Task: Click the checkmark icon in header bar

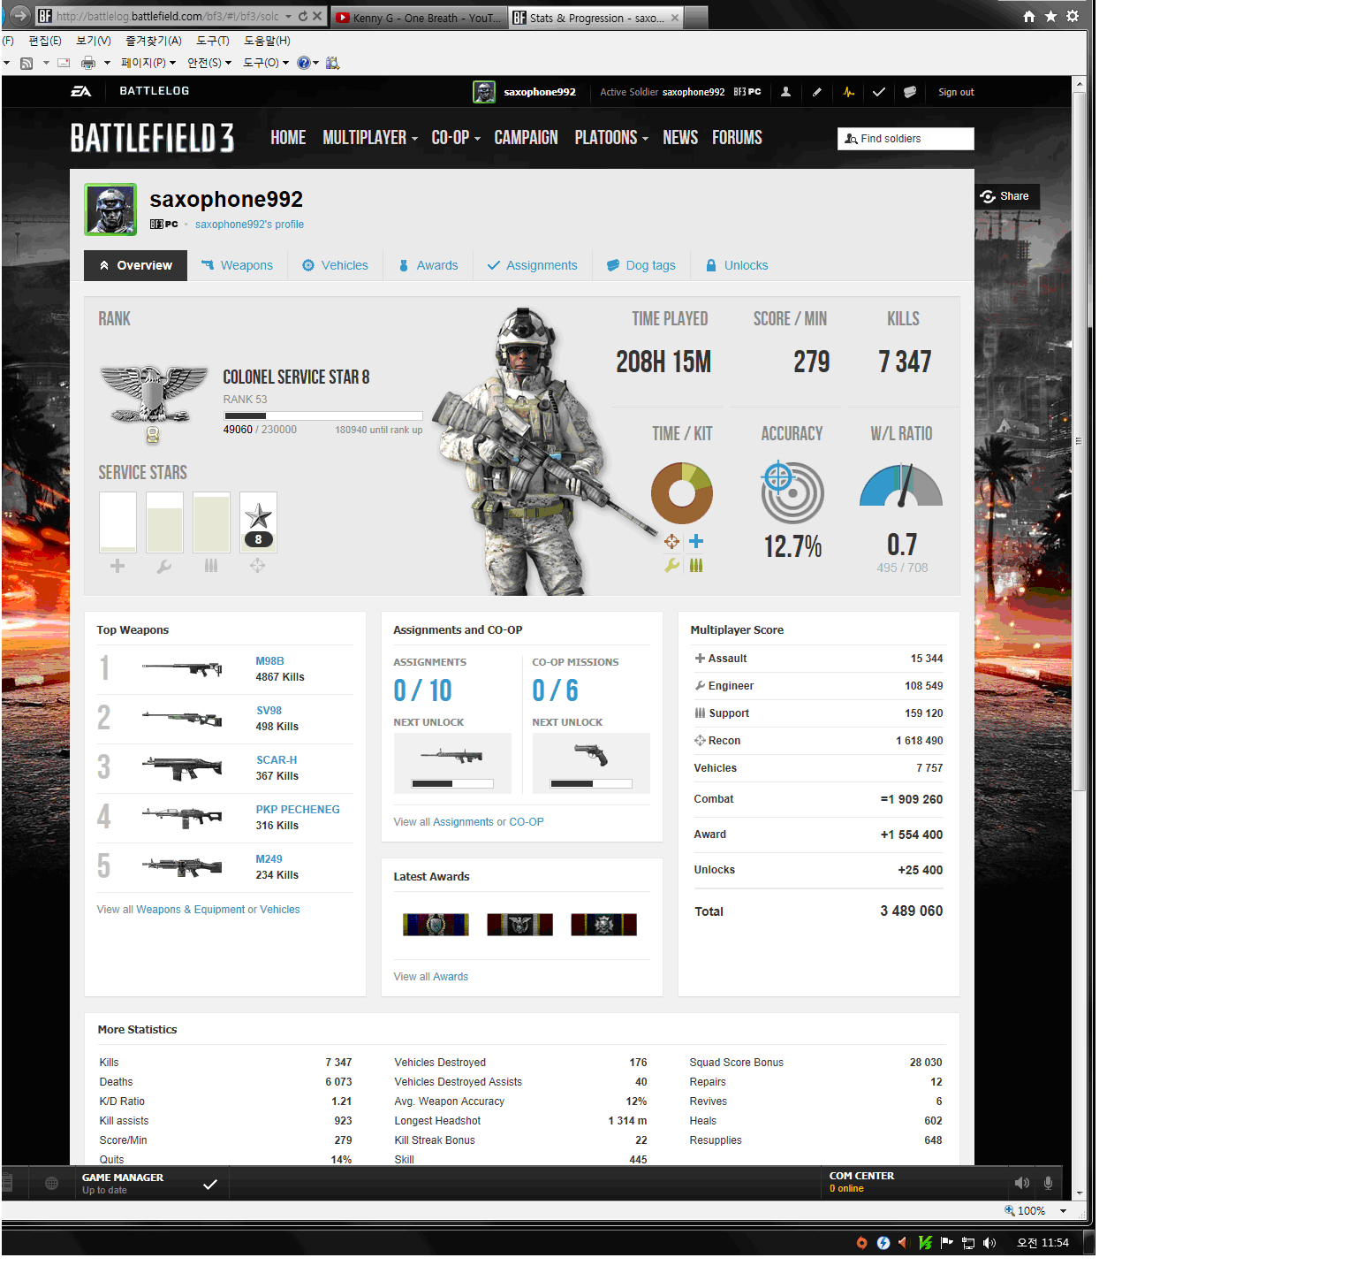Action: tap(879, 92)
